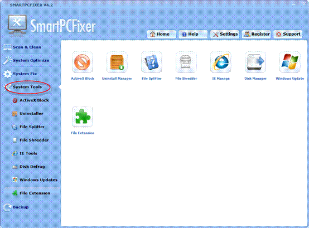The width and height of the screenshot is (309, 228).
Task: Switch to System Optimize section
Action: tap(26, 60)
